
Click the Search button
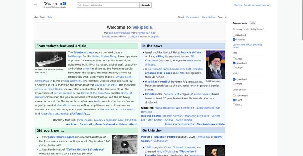point(145,5)
